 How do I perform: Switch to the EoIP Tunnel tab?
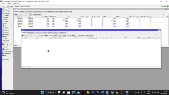(37, 12)
